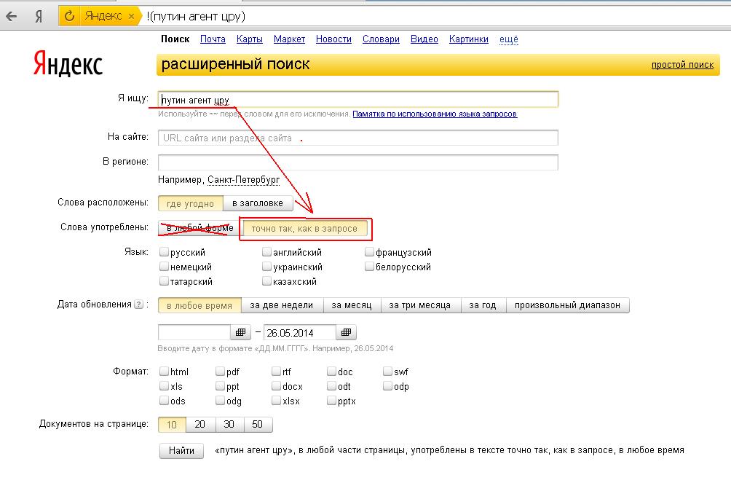Tick the русский language checkbox
Viewport: 731px width, 483px height.
pyautogui.click(x=164, y=252)
